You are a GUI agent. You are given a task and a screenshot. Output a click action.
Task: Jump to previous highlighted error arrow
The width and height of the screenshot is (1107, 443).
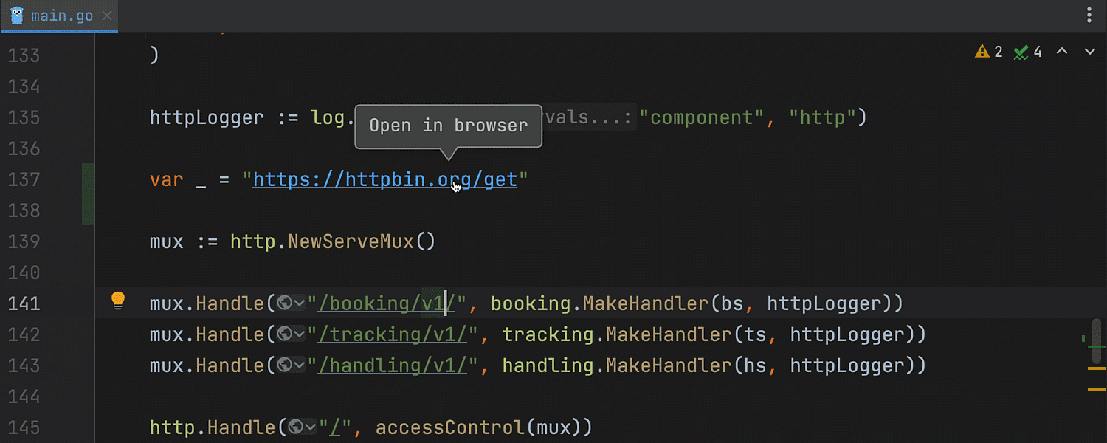click(1062, 52)
